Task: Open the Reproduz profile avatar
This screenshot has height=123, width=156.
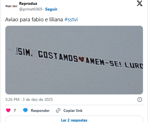Action: pyautogui.click(x=11, y=6)
